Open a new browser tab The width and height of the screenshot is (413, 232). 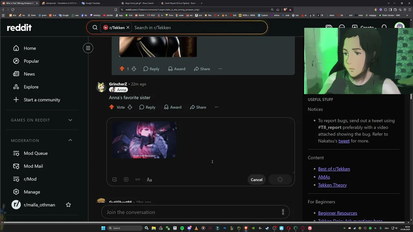[x=202, y=3]
